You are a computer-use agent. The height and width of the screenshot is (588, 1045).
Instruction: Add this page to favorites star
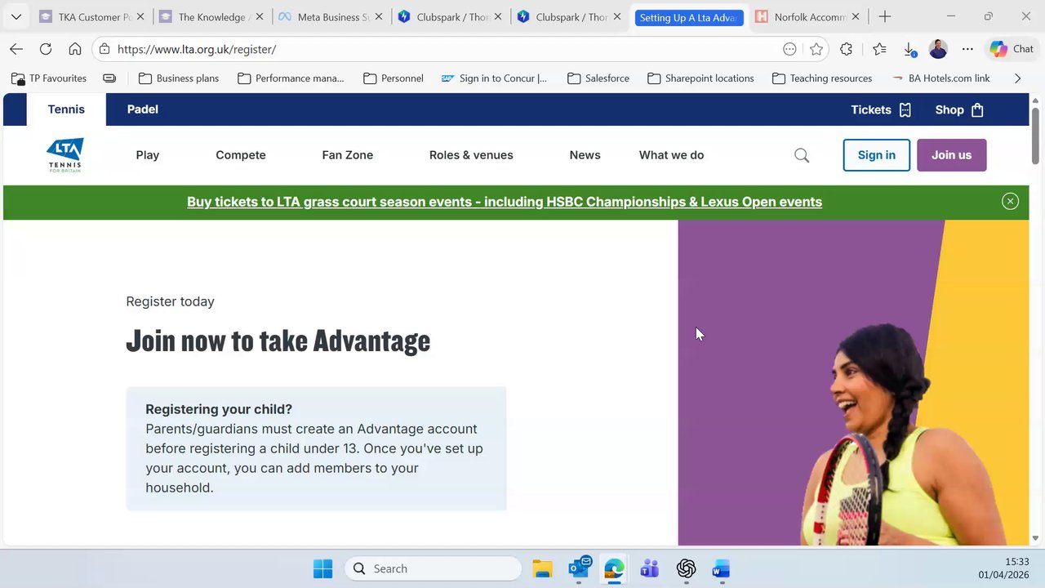(816, 49)
